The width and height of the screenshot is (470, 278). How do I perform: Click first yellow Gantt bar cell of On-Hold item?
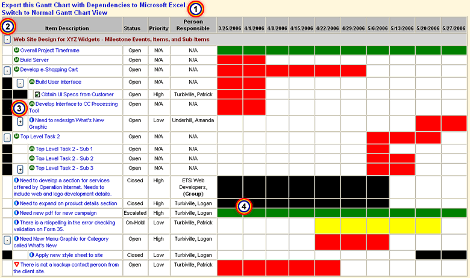click(327, 226)
